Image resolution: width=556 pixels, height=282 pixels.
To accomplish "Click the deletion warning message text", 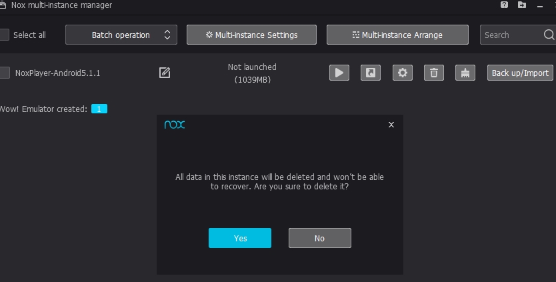I will 279,181.
